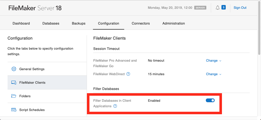
Task: Open the Administration tab
Action: (x=174, y=23)
